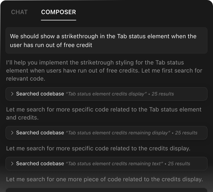Screen dimensions: 213x192
Task: Click "25 results" in the credits display row
Action: 163,94
